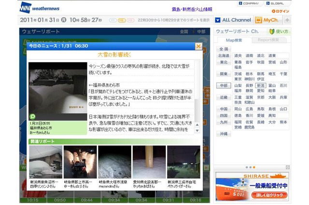Open the COMPANY link in header

pos(250,3)
